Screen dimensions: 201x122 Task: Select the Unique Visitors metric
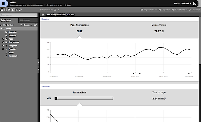pos(159,25)
